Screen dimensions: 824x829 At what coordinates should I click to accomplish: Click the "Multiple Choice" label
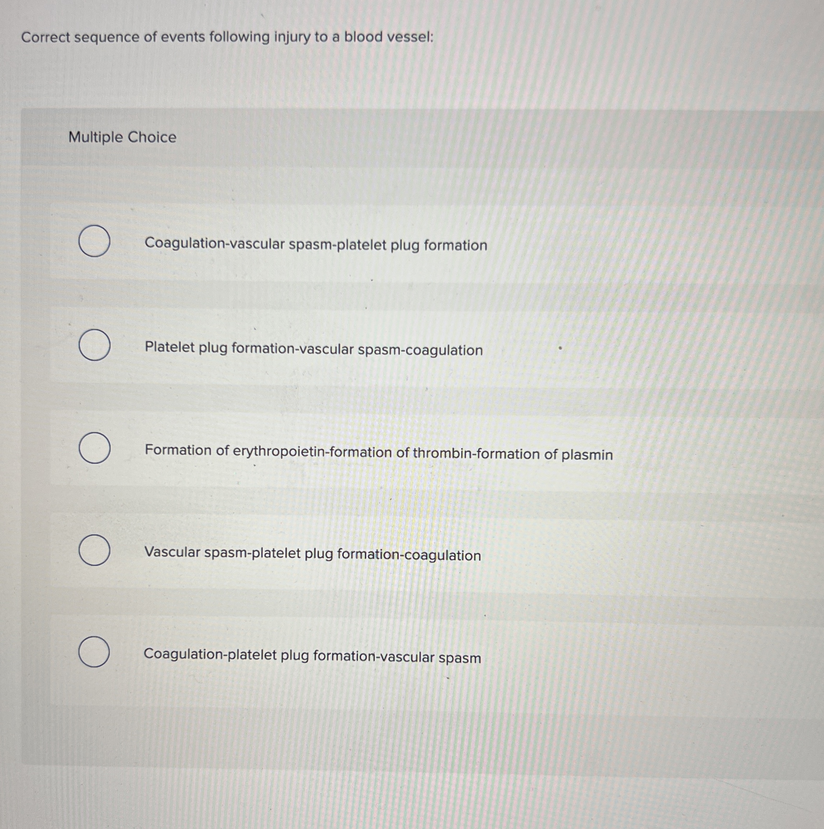[122, 138]
